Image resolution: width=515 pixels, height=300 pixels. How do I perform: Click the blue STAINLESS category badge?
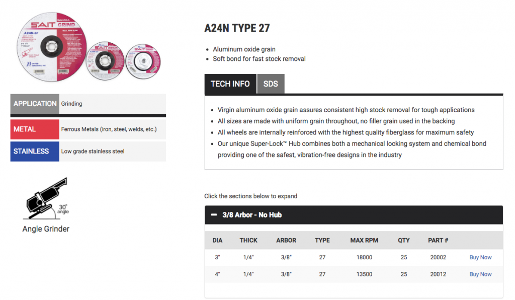(34, 152)
